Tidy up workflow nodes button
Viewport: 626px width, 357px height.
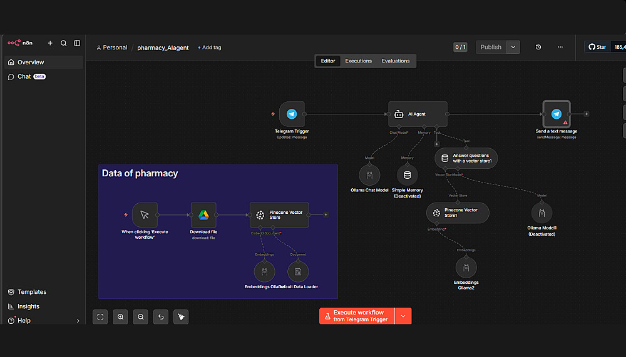(x=181, y=317)
